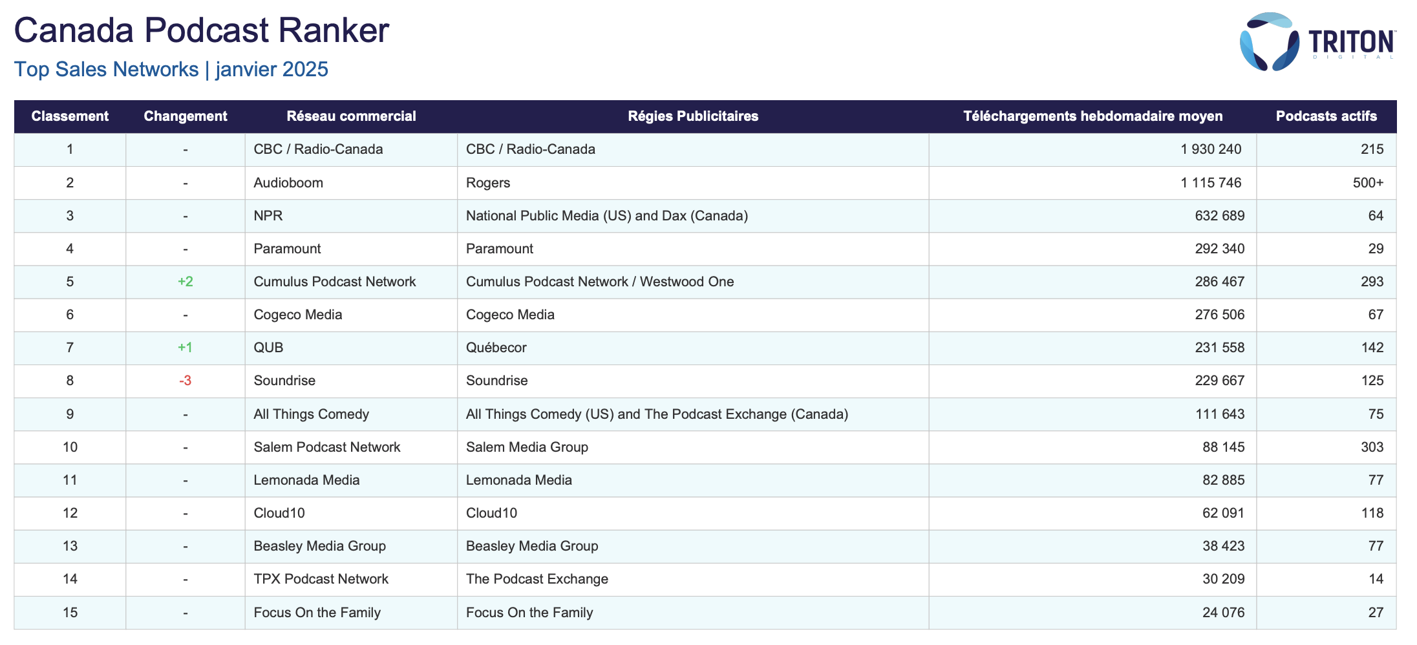Click the Classement column header
1417x645 pixels.
(x=70, y=116)
